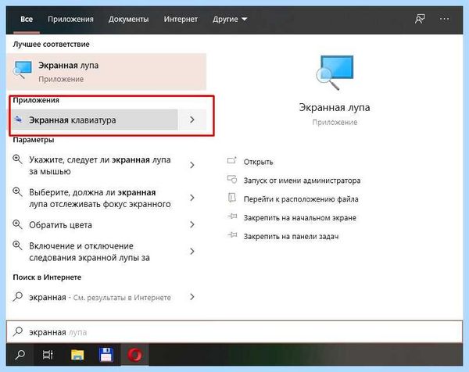Open Включение и отключение следования setting
Image resolution: width=469 pixels, height=372 pixels.
point(89,252)
